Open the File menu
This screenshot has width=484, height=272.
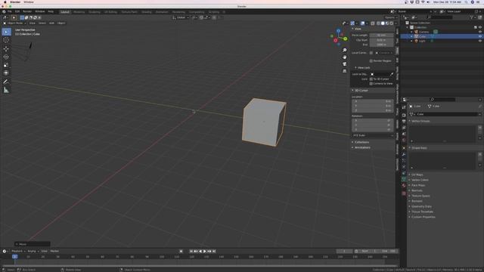[x=9, y=12]
